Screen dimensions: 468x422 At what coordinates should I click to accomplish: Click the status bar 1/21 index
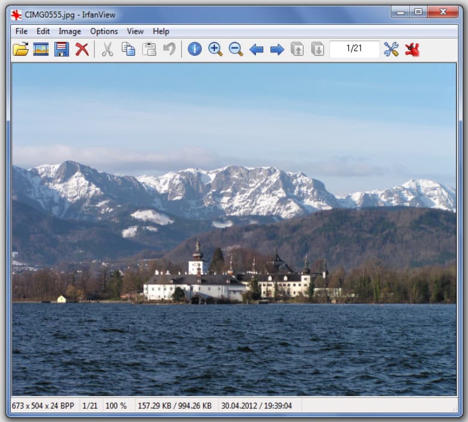pyautogui.click(x=90, y=406)
